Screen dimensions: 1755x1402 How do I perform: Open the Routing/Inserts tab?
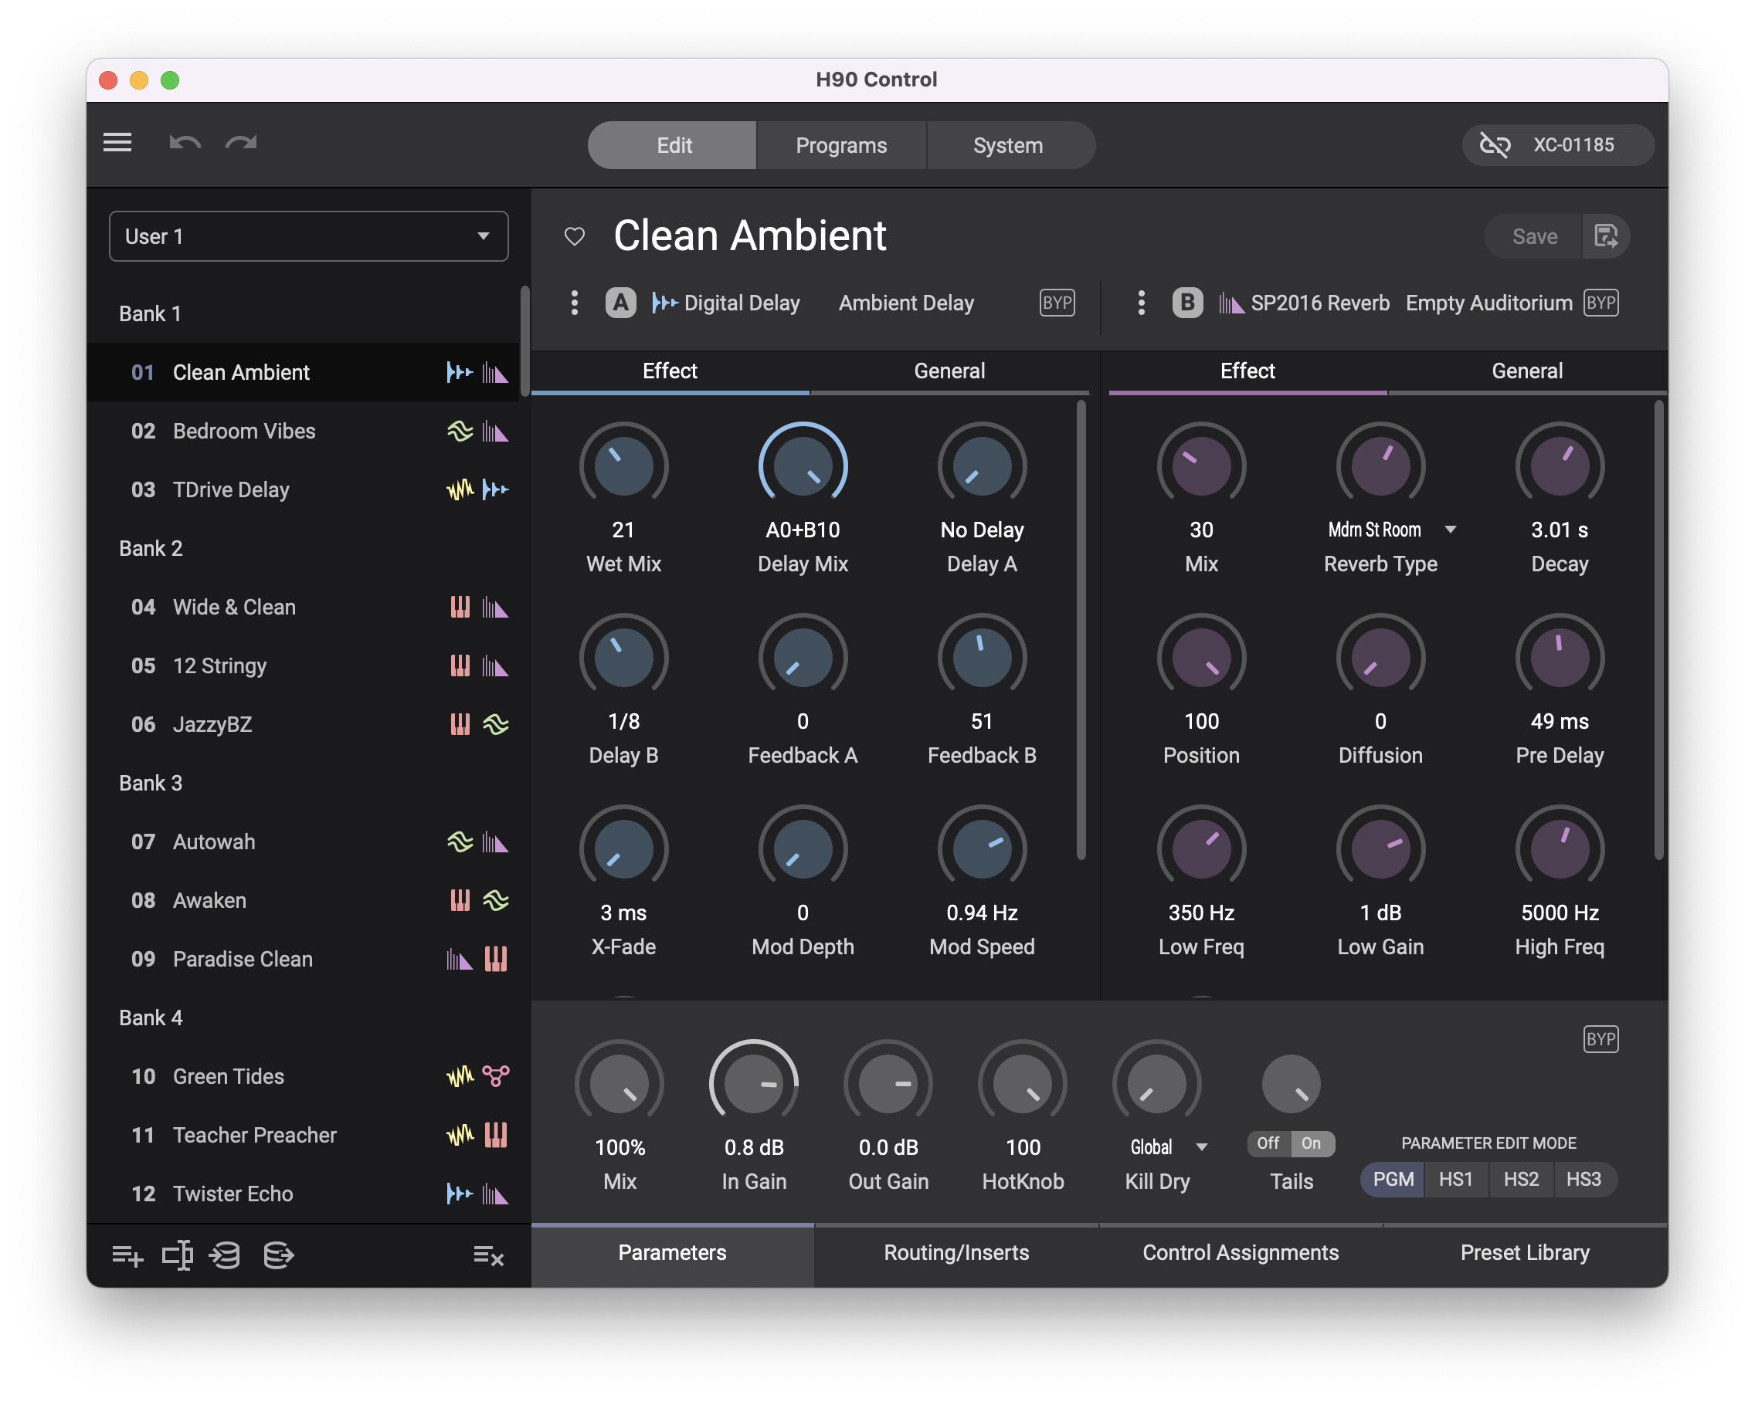[x=956, y=1252]
